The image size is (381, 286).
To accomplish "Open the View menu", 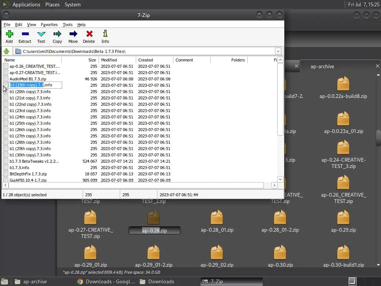I will click(31, 25).
